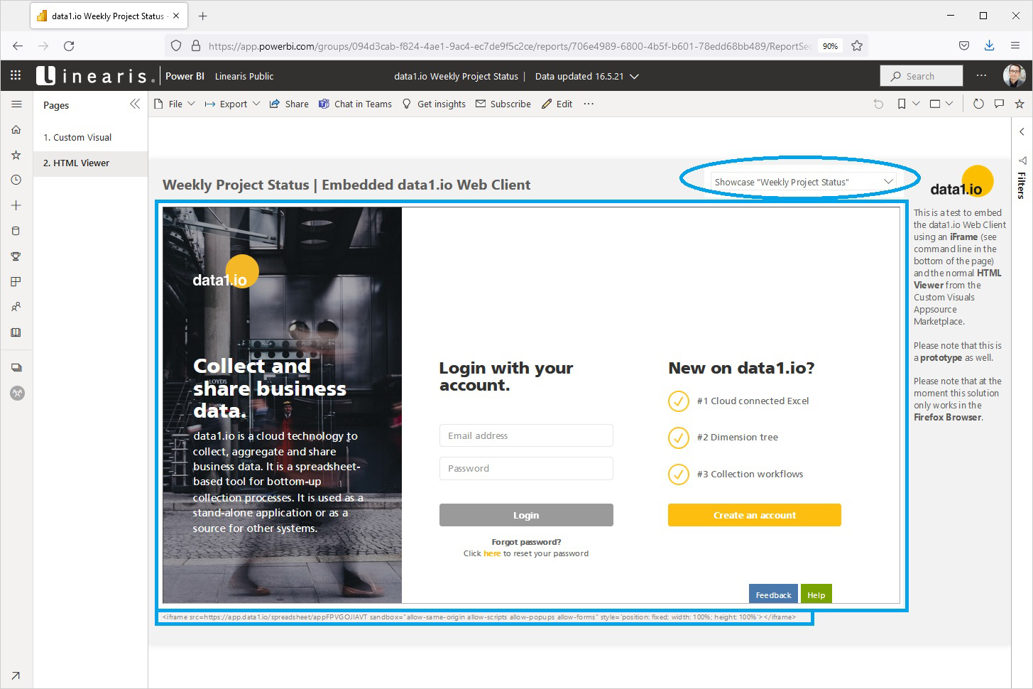Open Favorites via the star sidebar icon
This screenshot has height=689, width=1033.
point(16,155)
